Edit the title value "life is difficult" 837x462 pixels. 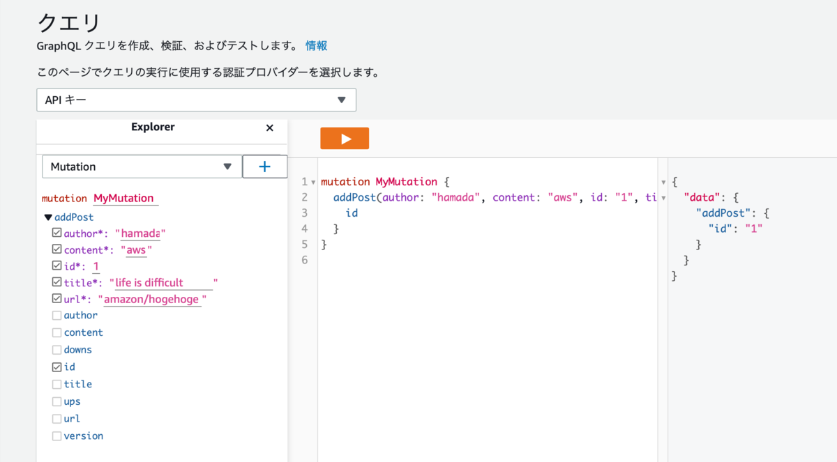164,283
